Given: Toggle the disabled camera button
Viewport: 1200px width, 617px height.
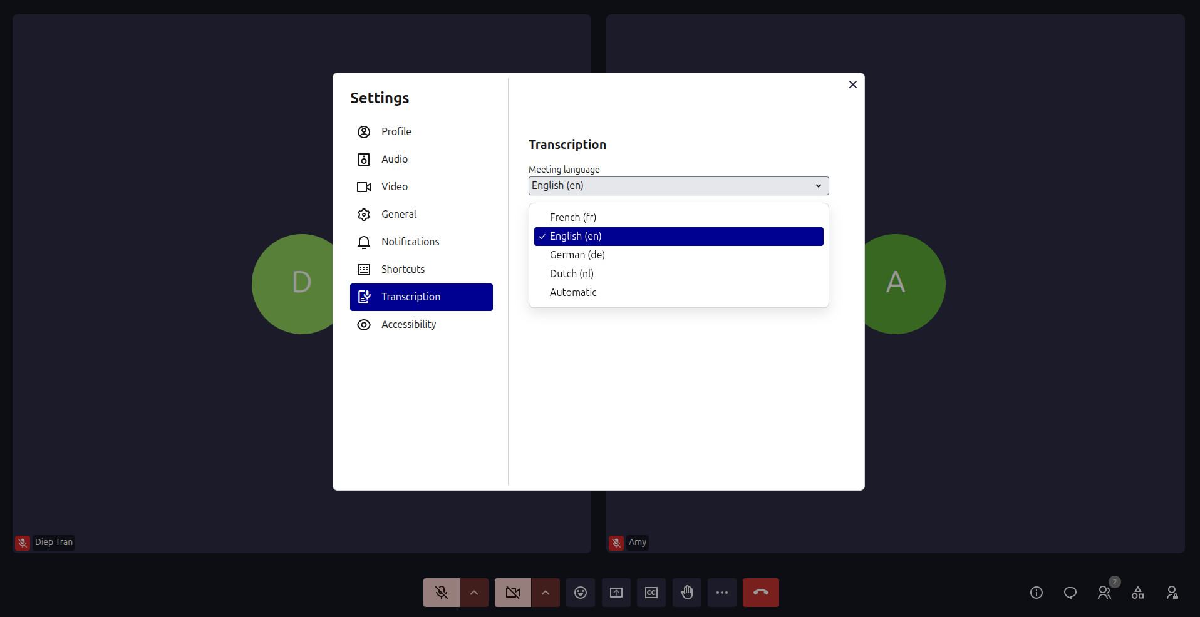Looking at the screenshot, I should pyautogui.click(x=513, y=593).
